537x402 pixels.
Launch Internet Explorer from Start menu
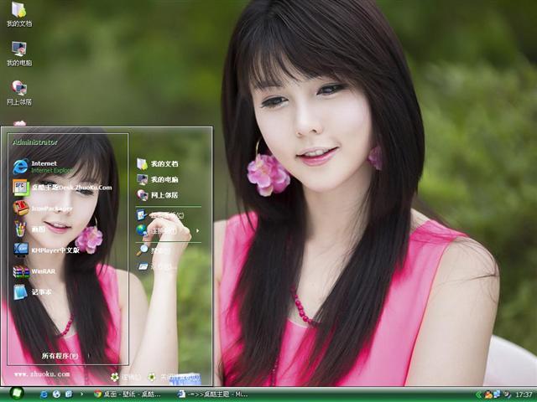[44, 167]
